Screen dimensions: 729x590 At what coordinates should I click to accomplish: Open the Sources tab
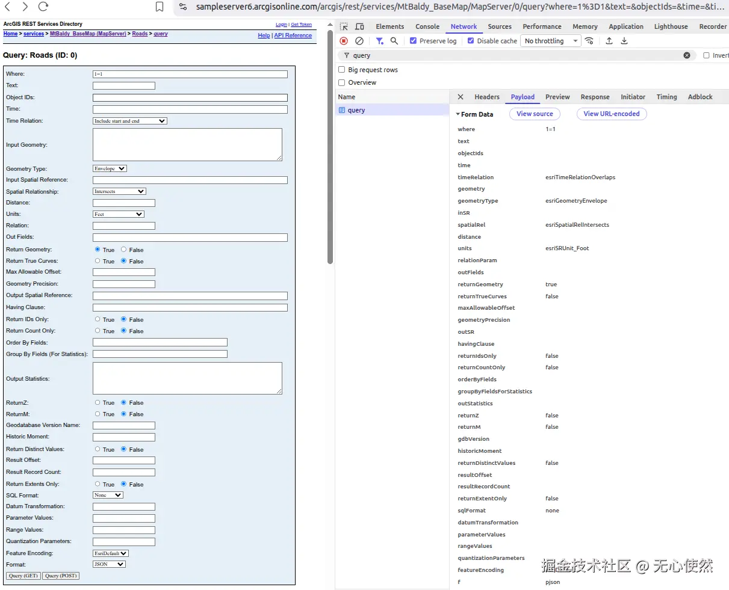click(500, 26)
